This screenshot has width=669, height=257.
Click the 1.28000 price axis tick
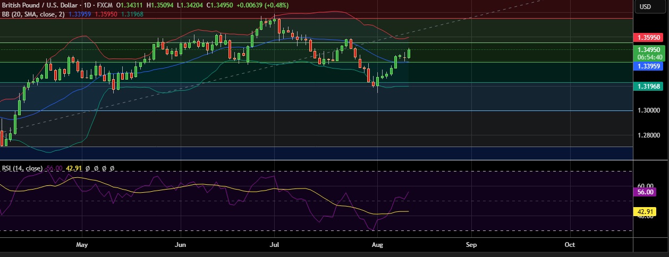click(x=649, y=135)
